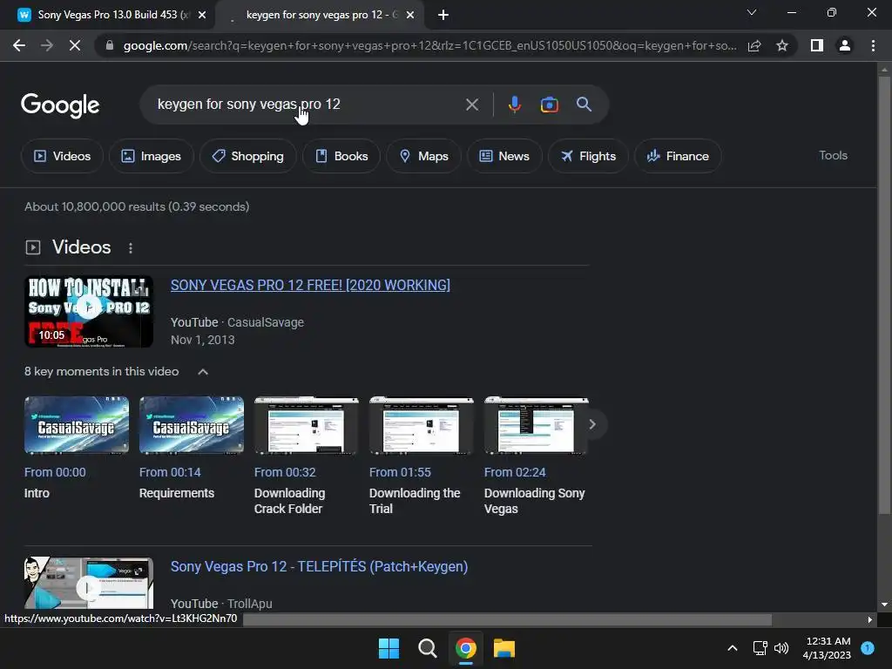Open File Explorer from taskbar
The width and height of the screenshot is (892, 669).
(x=504, y=648)
